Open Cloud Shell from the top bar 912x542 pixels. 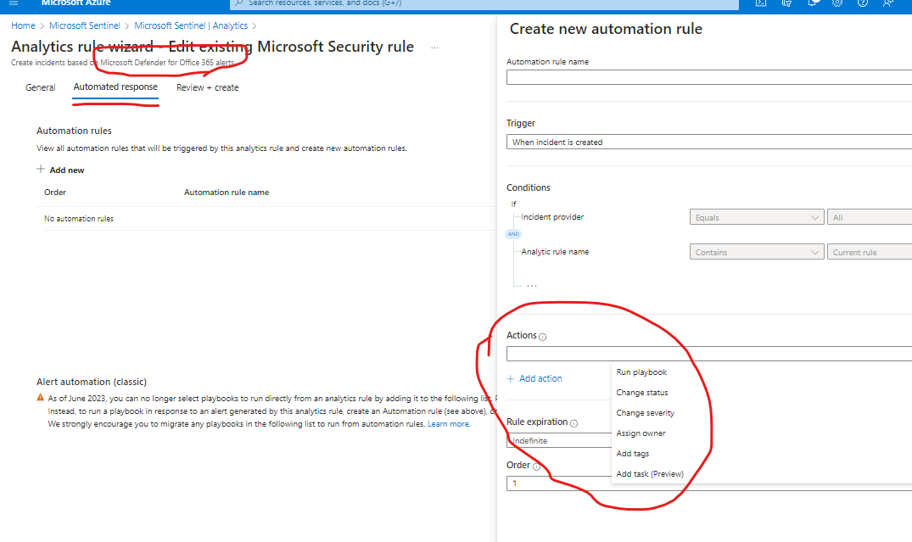pos(760,3)
